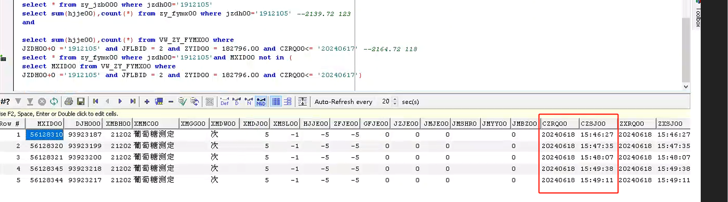Go to the previous record
Image resolution: width=728 pixels, height=202 pixels.
click(108, 102)
